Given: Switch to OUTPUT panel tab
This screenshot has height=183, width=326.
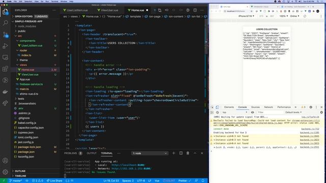Looking at the screenshot, I should click(92, 153).
